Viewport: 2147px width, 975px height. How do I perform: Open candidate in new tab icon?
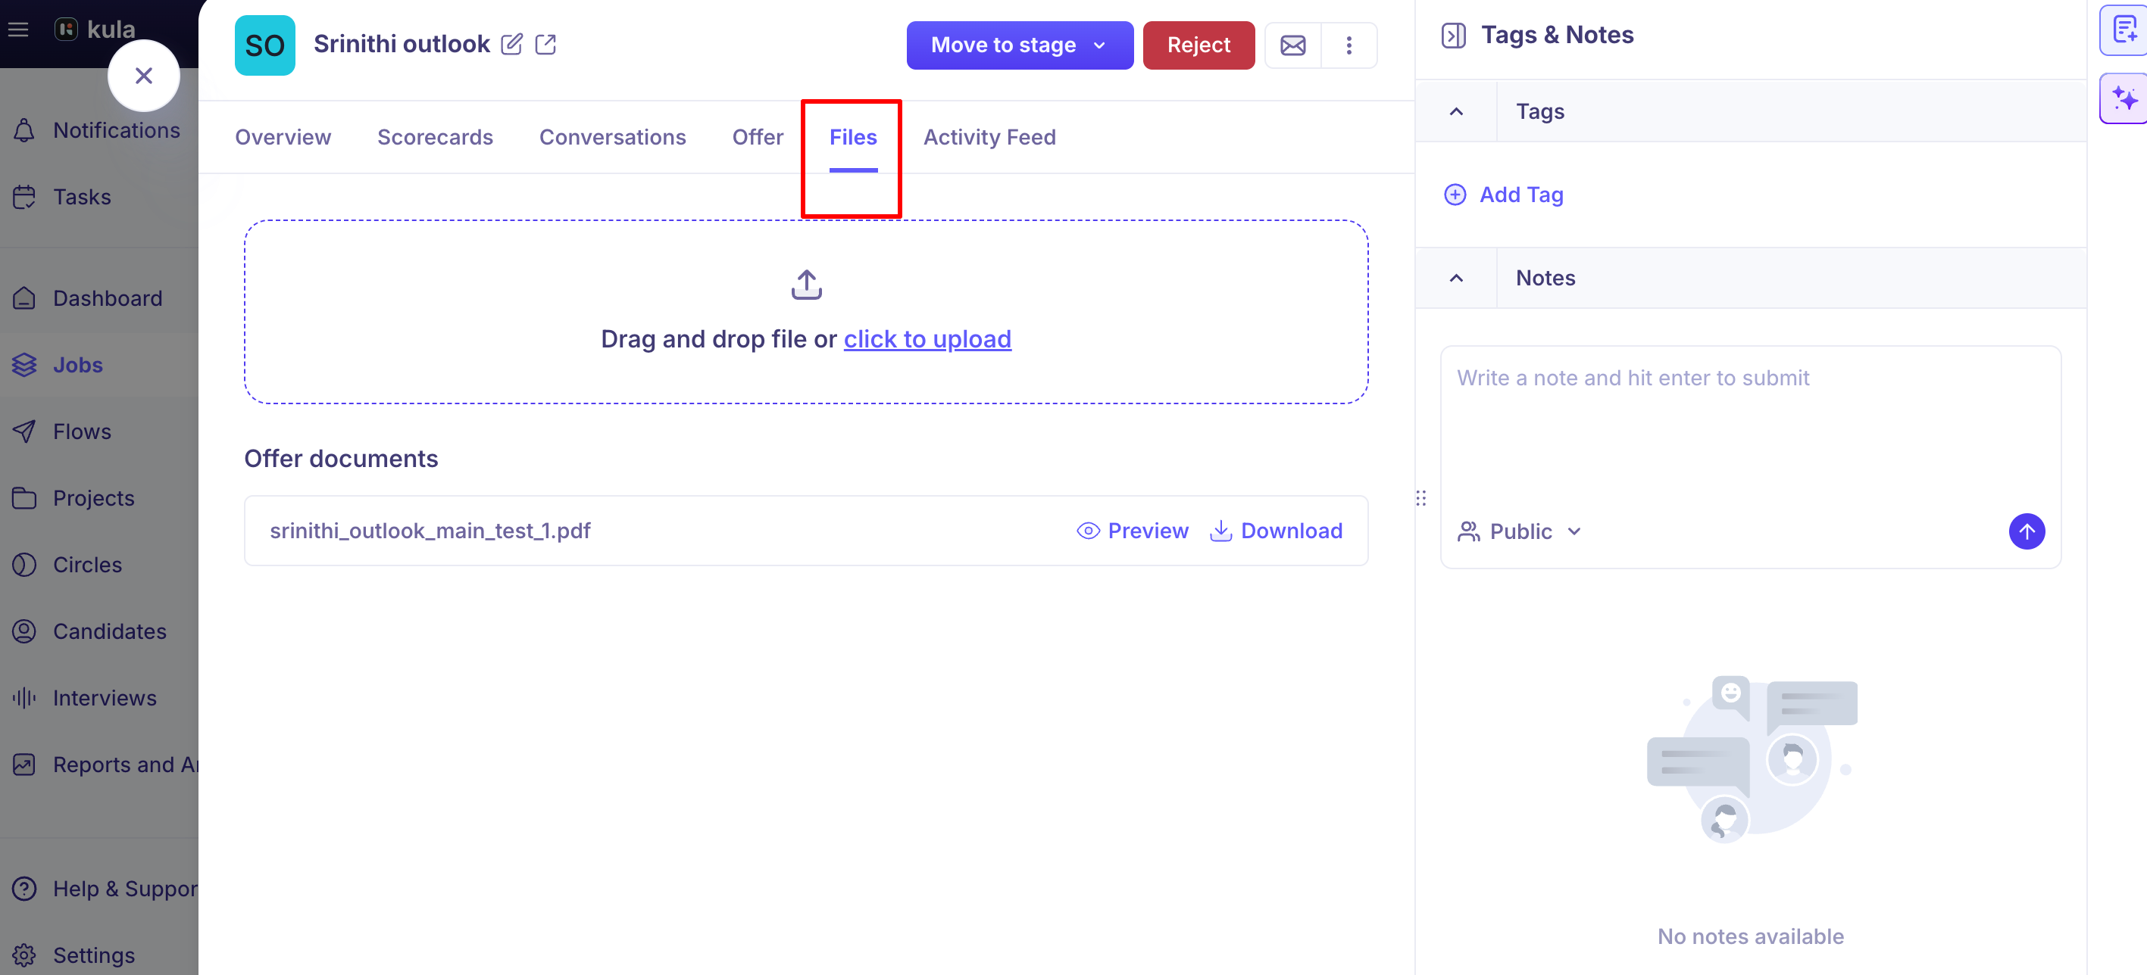click(x=546, y=44)
